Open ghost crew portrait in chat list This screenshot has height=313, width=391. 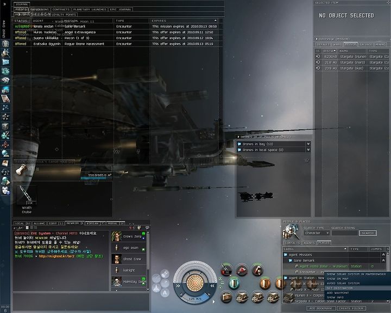pyautogui.click(x=116, y=259)
